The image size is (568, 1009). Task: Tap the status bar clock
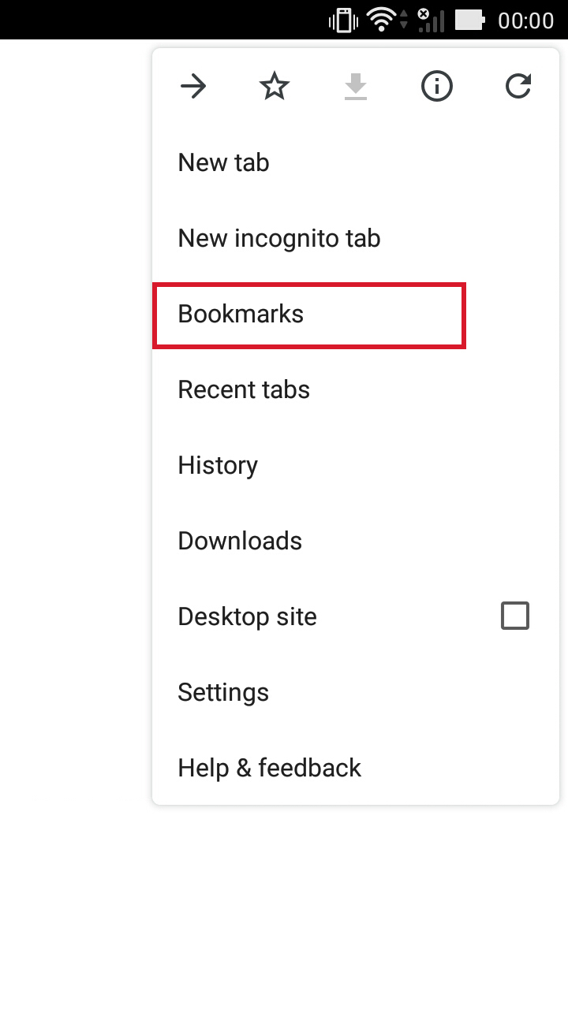coord(525,20)
